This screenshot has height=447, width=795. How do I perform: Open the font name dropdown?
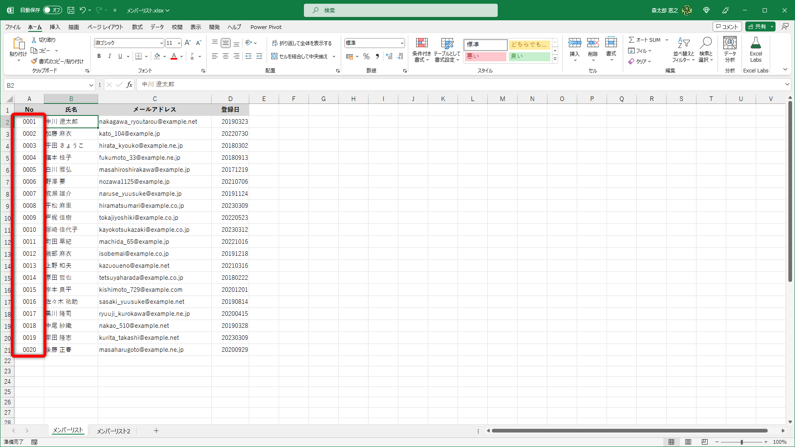[x=161, y=43]
